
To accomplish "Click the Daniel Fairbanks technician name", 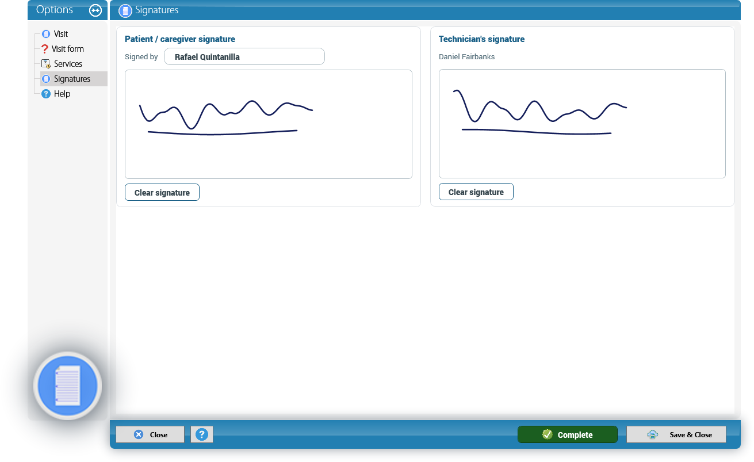I will 467,56.
